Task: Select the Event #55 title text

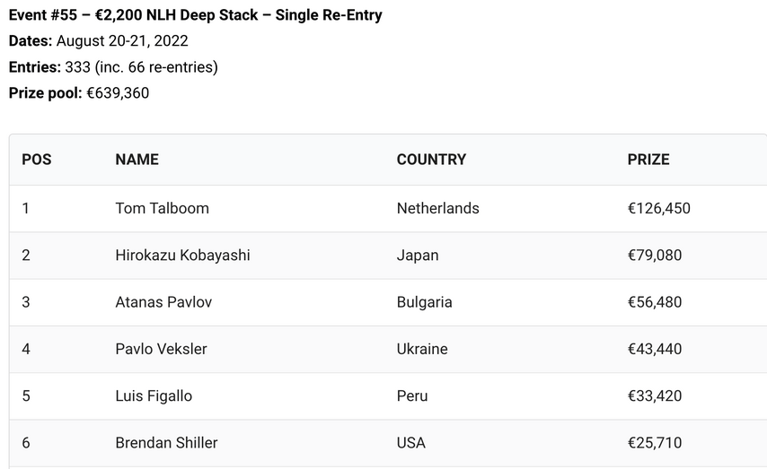Action: 195,15
